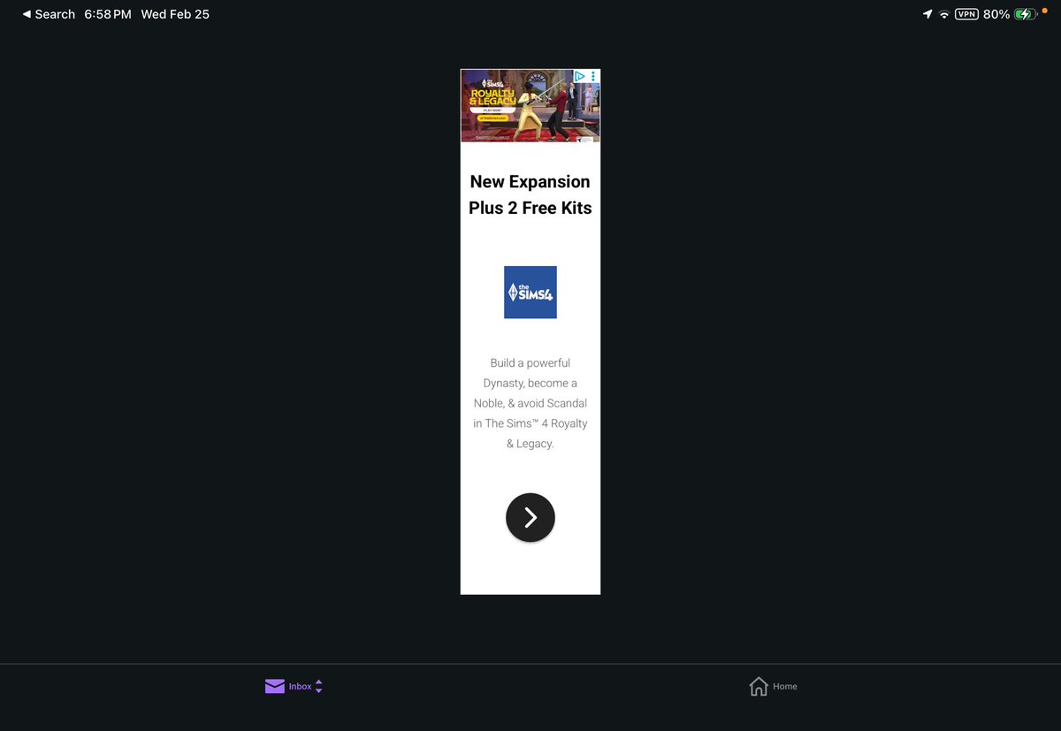Go to the Home tab label
The image size is (1061, 731).
point(785,687)
